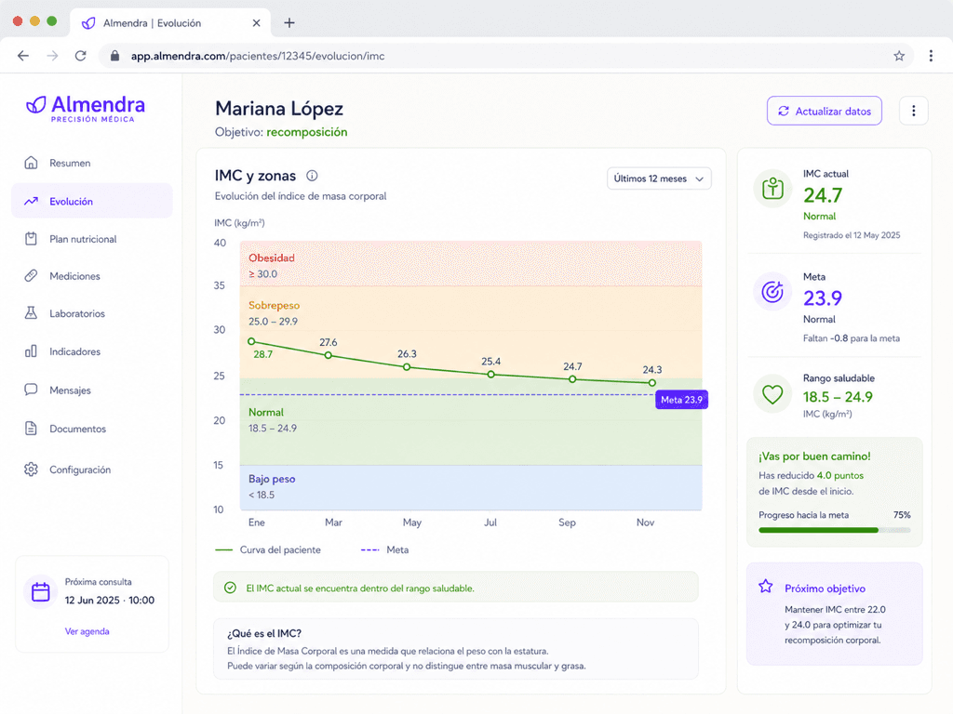Click the calendar icon for next appointment

click(41, 591)
